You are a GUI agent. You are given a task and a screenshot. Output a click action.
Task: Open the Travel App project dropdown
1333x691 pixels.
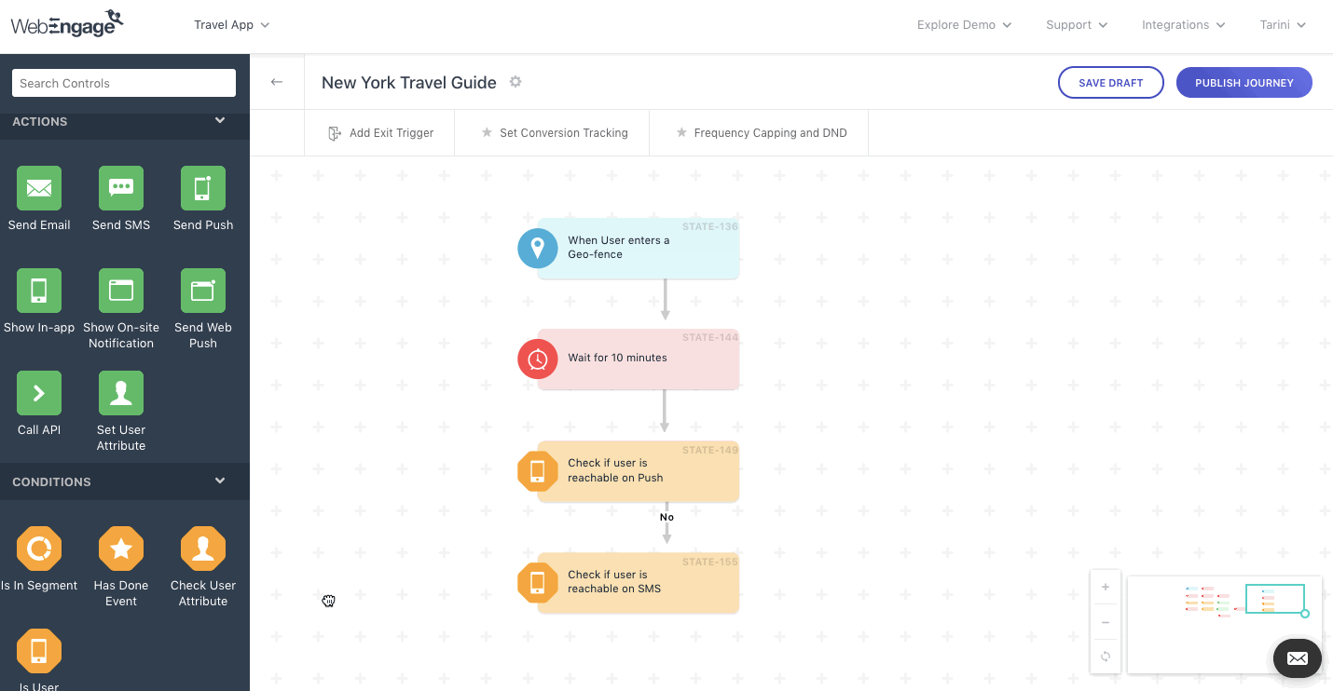231,25
